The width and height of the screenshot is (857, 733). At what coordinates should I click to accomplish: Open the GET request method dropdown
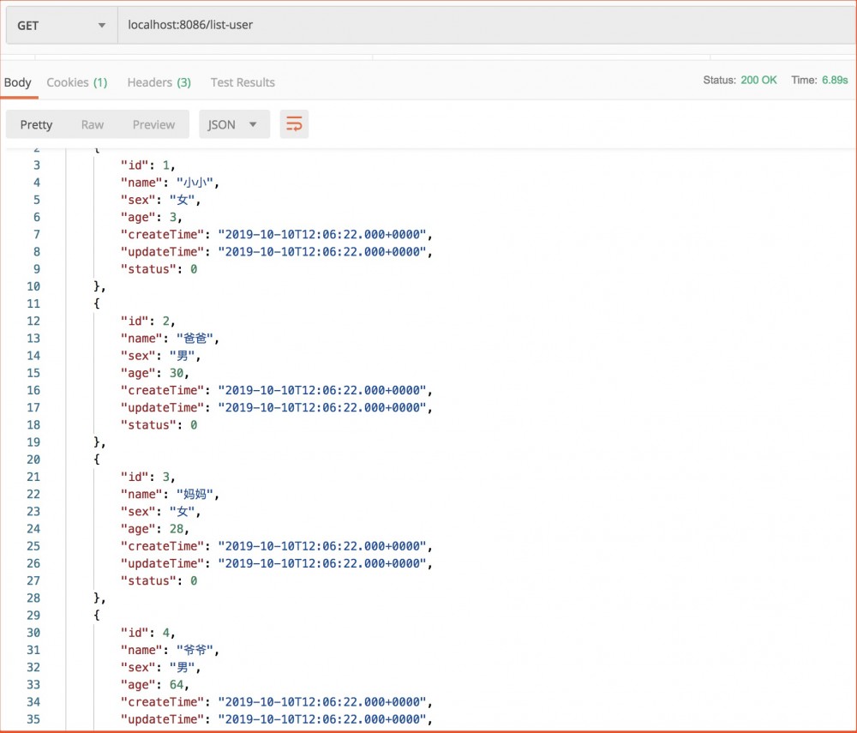[x=60, y=25]
